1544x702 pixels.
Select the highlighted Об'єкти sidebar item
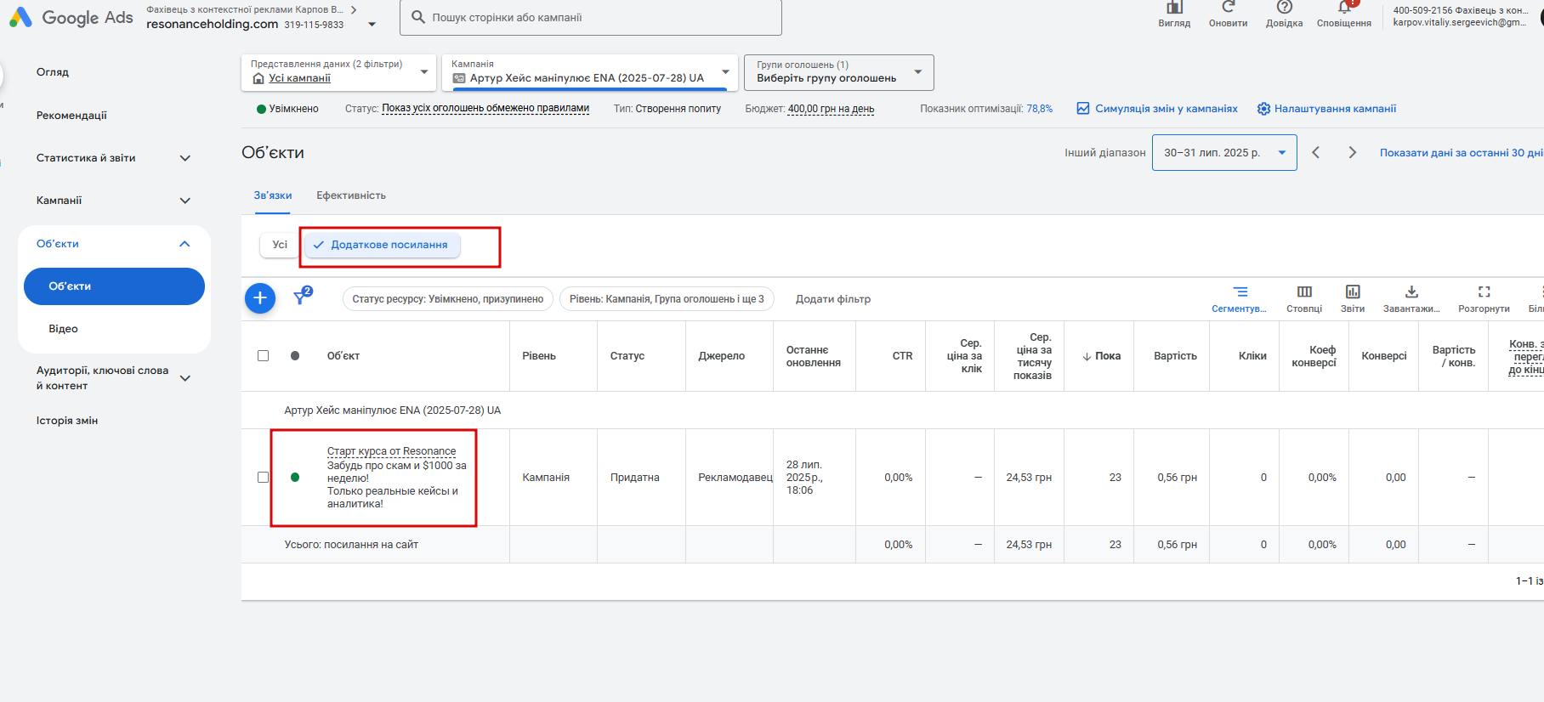coord(114,286)
